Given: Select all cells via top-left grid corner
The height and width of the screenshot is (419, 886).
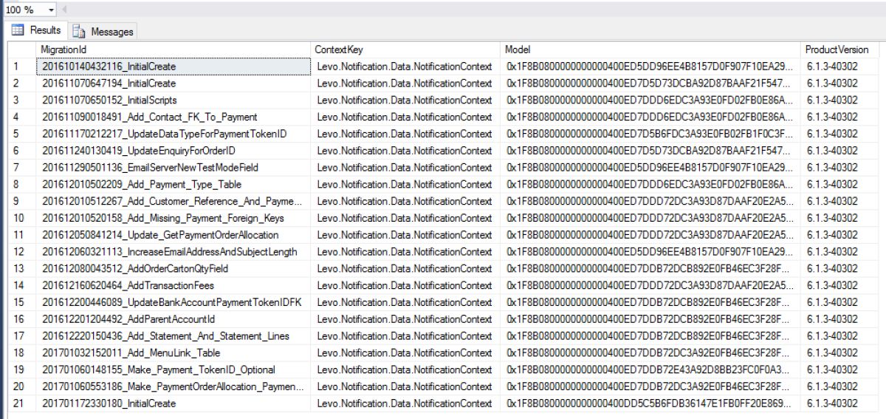Looking at the screenshot, I should (22, 50).
